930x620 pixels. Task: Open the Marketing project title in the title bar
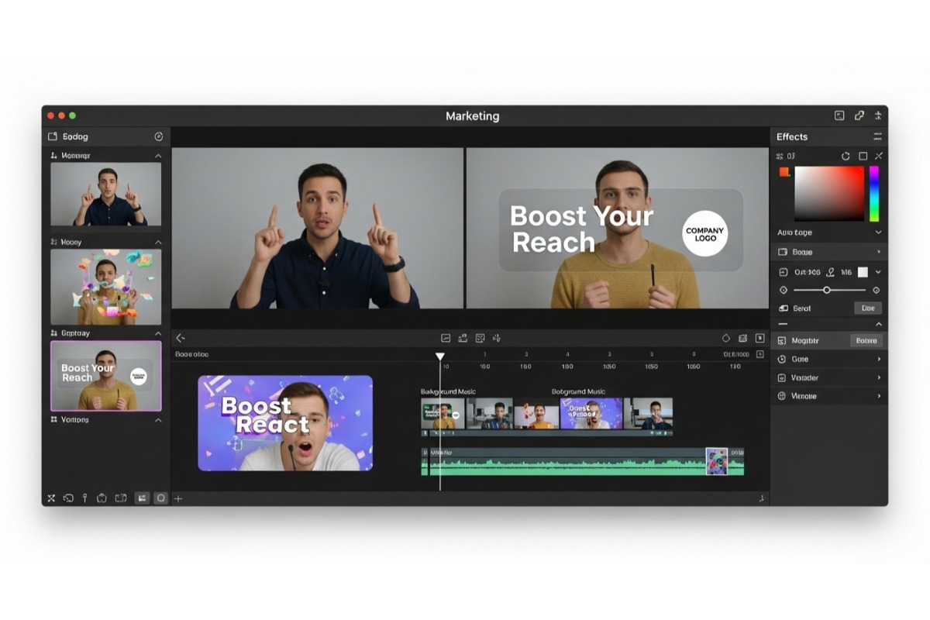tap(473, 116)
